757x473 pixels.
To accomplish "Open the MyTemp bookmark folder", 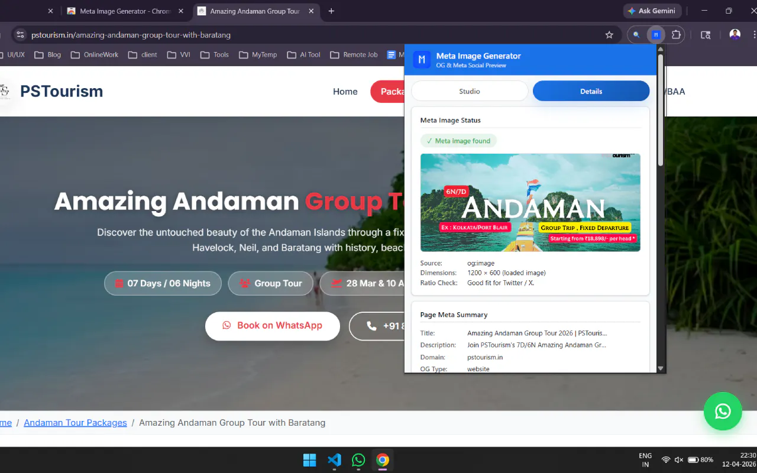I will point(258,54).
